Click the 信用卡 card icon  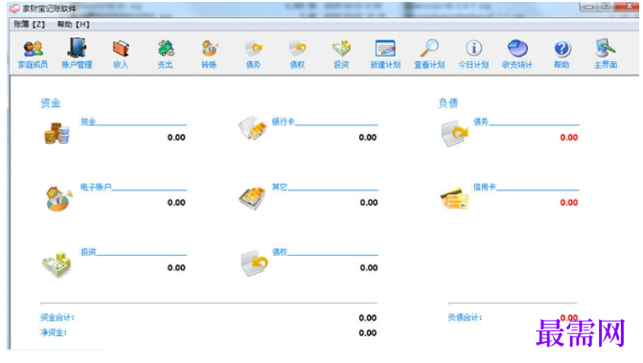click(x=454, y=198)
